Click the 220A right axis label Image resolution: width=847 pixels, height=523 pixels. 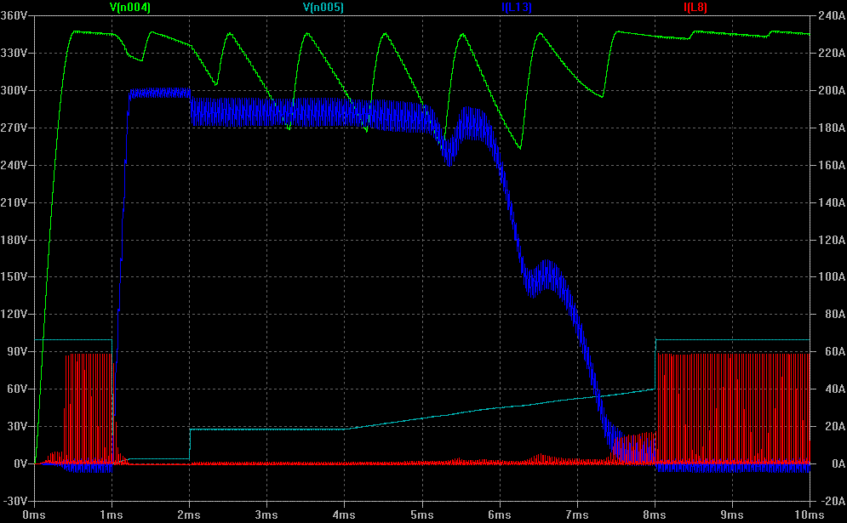point(832,53)
